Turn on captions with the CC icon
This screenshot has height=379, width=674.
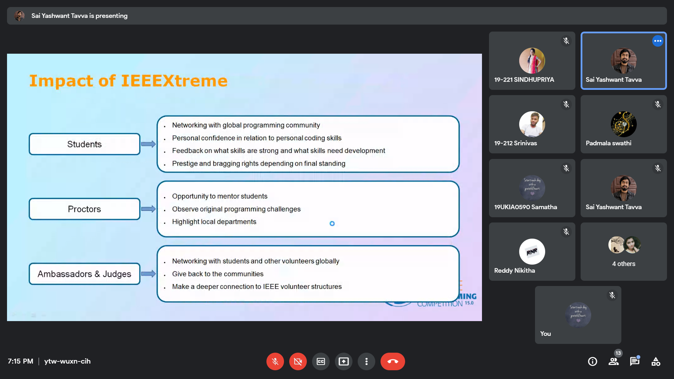point(321,361)
